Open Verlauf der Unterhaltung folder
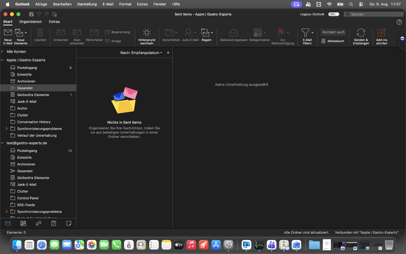 pyautogui.click(x=38, y=136)
